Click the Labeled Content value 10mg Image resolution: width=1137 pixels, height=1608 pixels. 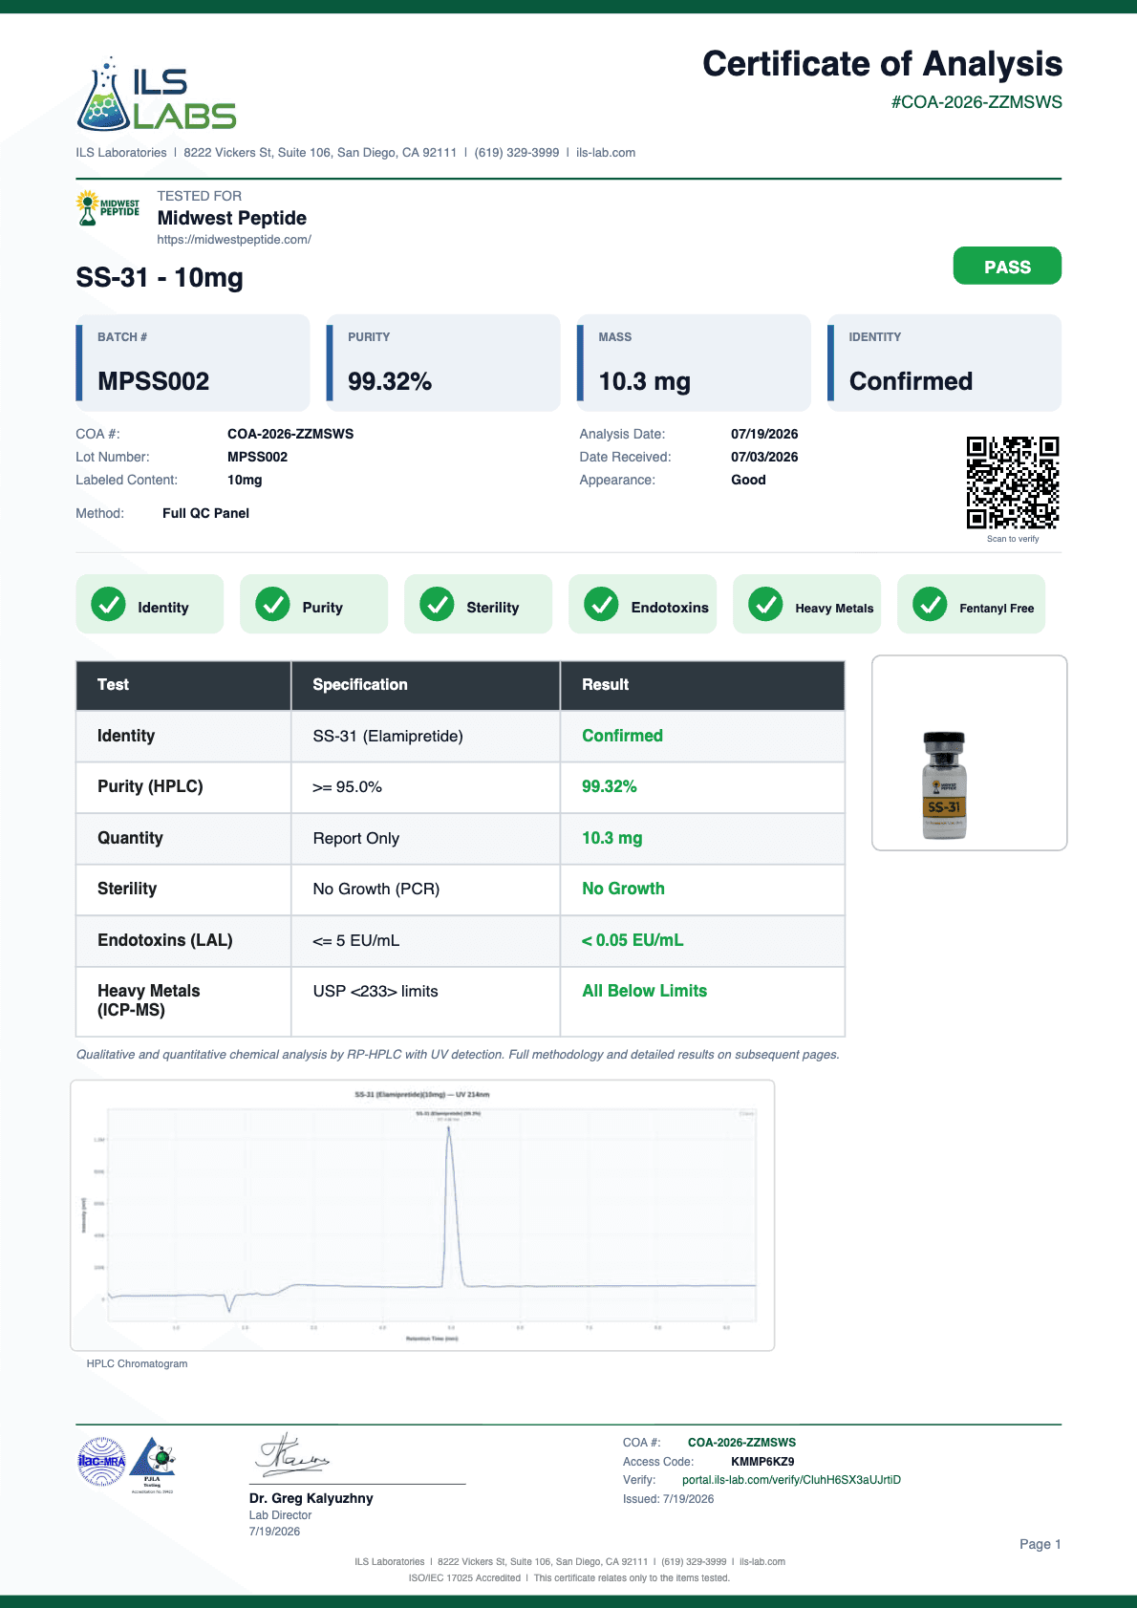[x=245, y=480]
